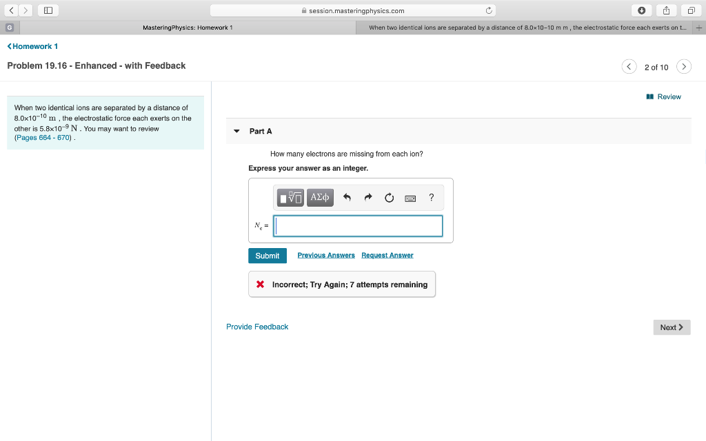Viewport: 706px width, 441px height.
Task: Click the downloads icon in browser toolbar
Action: pos(641,10)
